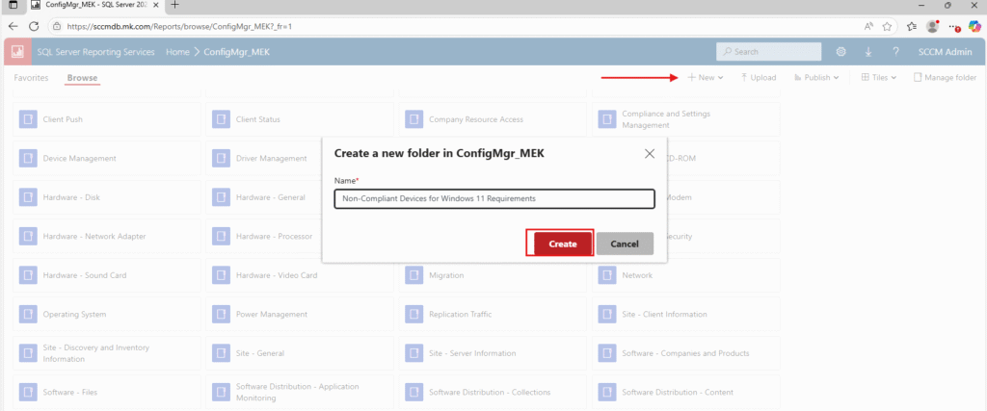Add page to favorites with star icon
The image size is (987, 411).
pyautogui.click(x=886, y=26)
